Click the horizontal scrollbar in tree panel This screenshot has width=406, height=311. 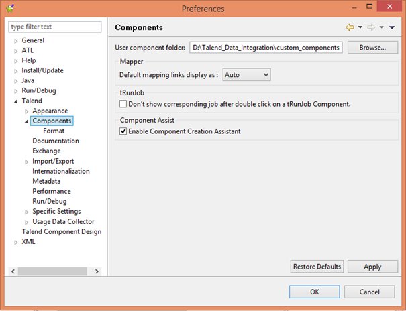52,271
